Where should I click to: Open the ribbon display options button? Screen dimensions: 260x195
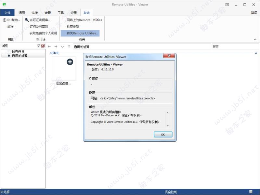click(227, 5)
